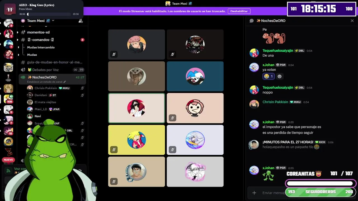Add a reaction to the ya voten message
Viewport: 358px width, 201px height.
coord(279,76)
